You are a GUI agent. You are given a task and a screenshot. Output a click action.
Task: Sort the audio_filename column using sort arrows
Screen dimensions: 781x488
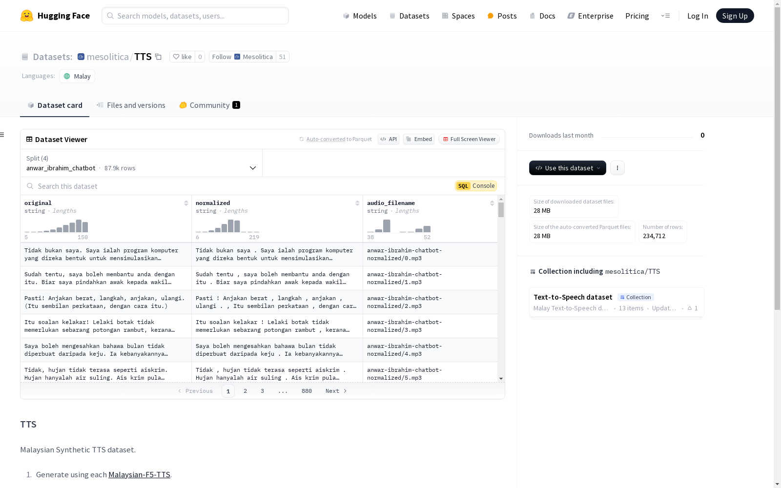(492, 203)
